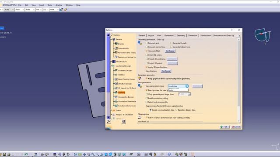Click the Fit All In icon
The width and height of the screenshot is (280, 157).
click(x=80, y=154)
